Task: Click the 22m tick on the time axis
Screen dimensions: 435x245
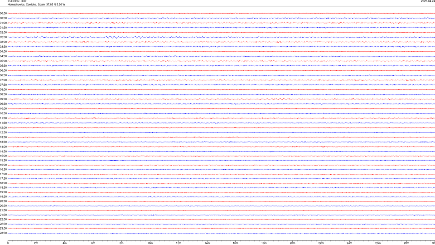Action: pos(321,243)
